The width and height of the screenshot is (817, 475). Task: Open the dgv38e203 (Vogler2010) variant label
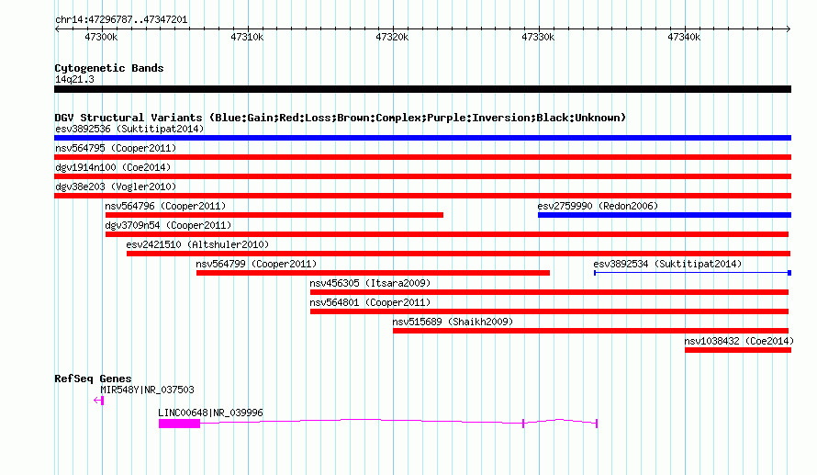point(116,187)
